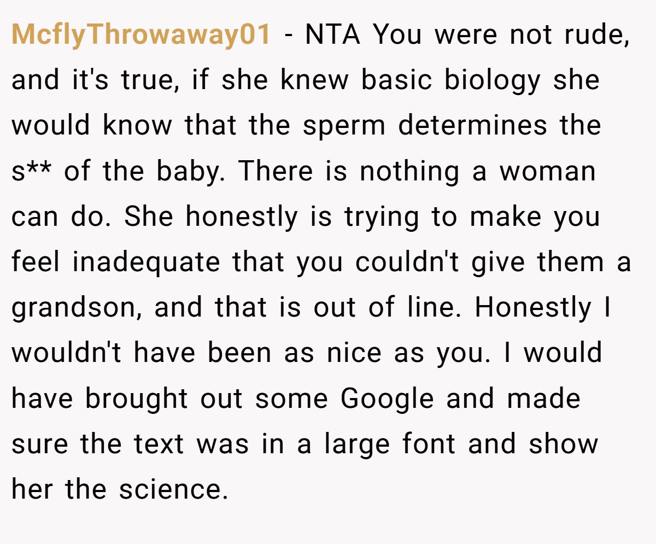Screen dimensions: 656x544
Task: Select the word "woman" in the comment
Action: 548,172
